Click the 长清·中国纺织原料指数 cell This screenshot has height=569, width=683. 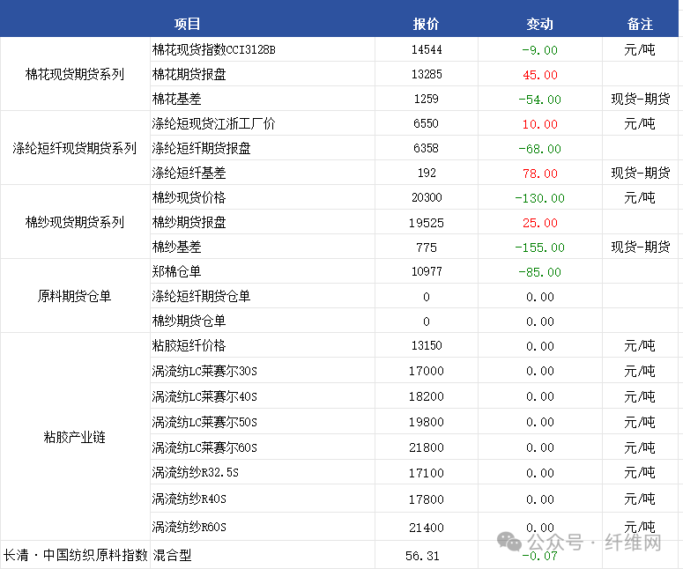(76, 555)
